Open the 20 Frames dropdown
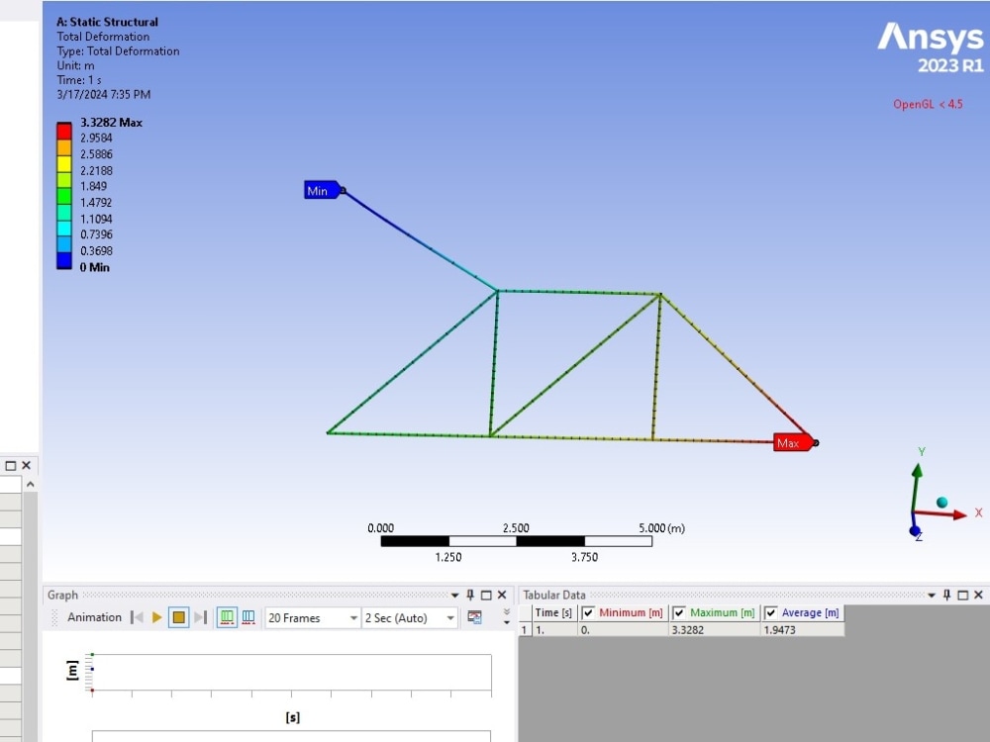 [x=353, y=617]
